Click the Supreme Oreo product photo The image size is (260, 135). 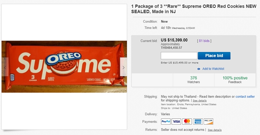[64, 67]
